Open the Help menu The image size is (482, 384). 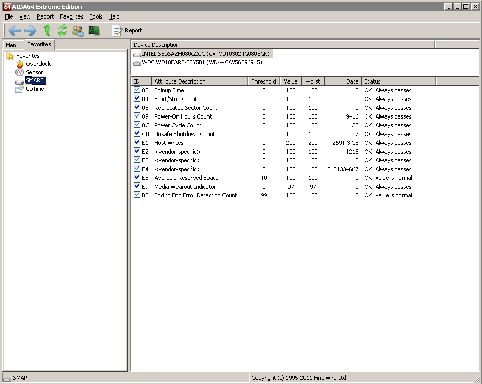(x=114, y=16)
